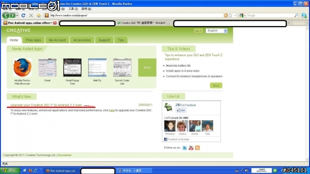The width and height of the screenshot is (310, 174).
Task: Click the Windows Start button
Action: click(10, 171)
